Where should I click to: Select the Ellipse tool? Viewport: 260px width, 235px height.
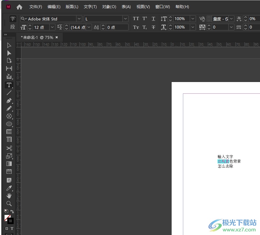pyautogui.click(x=9, y=124)
